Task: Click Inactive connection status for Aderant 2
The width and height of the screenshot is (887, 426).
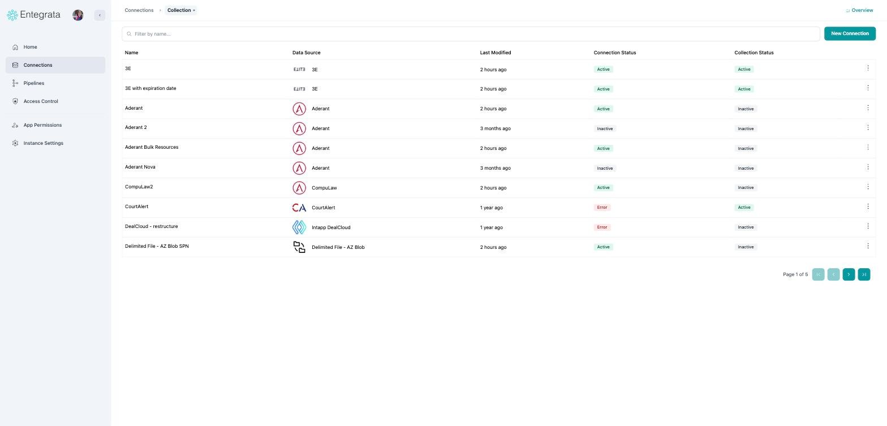Action: (605, 128)
